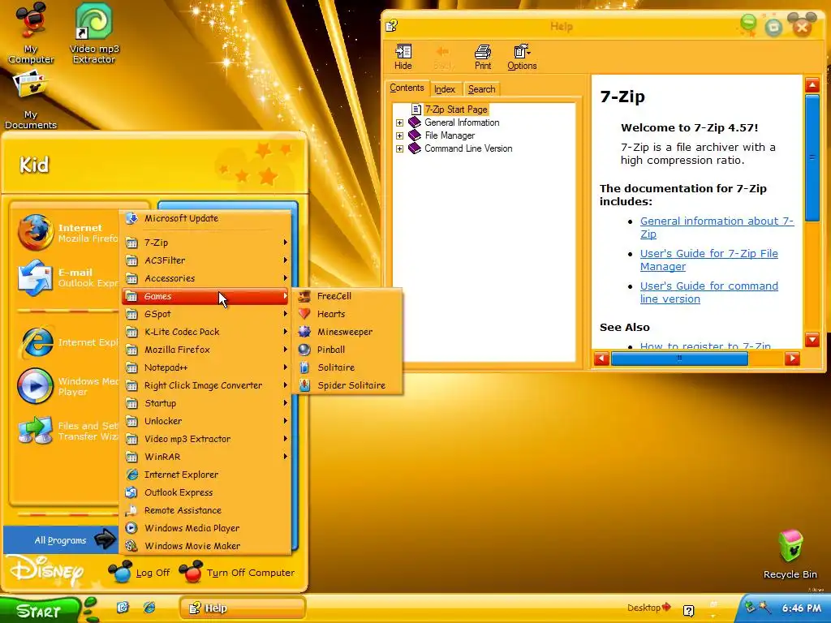
Task: Open the Unlocker folder in All Programs
Action: tap(207, 421)
